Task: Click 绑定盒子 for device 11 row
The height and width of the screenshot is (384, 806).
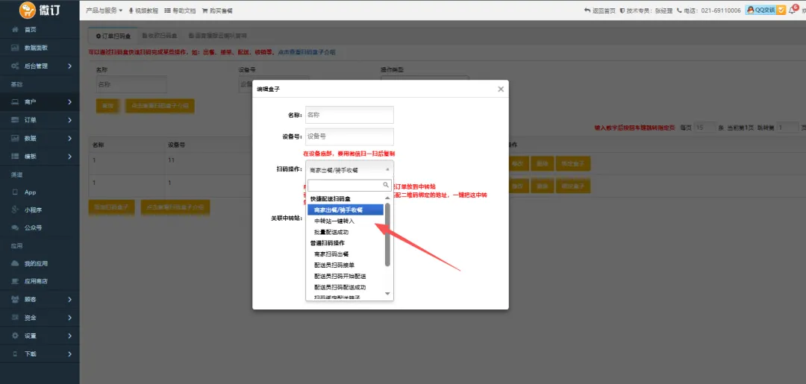Action: point(573,164)
